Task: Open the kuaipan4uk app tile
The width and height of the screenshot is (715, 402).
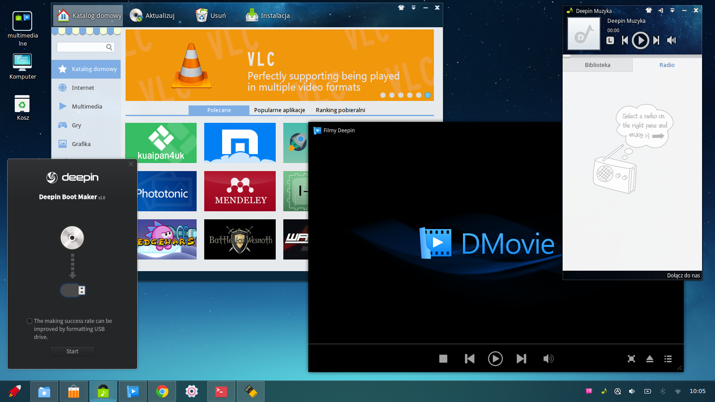Action: pyautogui.click(x=161, y=143)
